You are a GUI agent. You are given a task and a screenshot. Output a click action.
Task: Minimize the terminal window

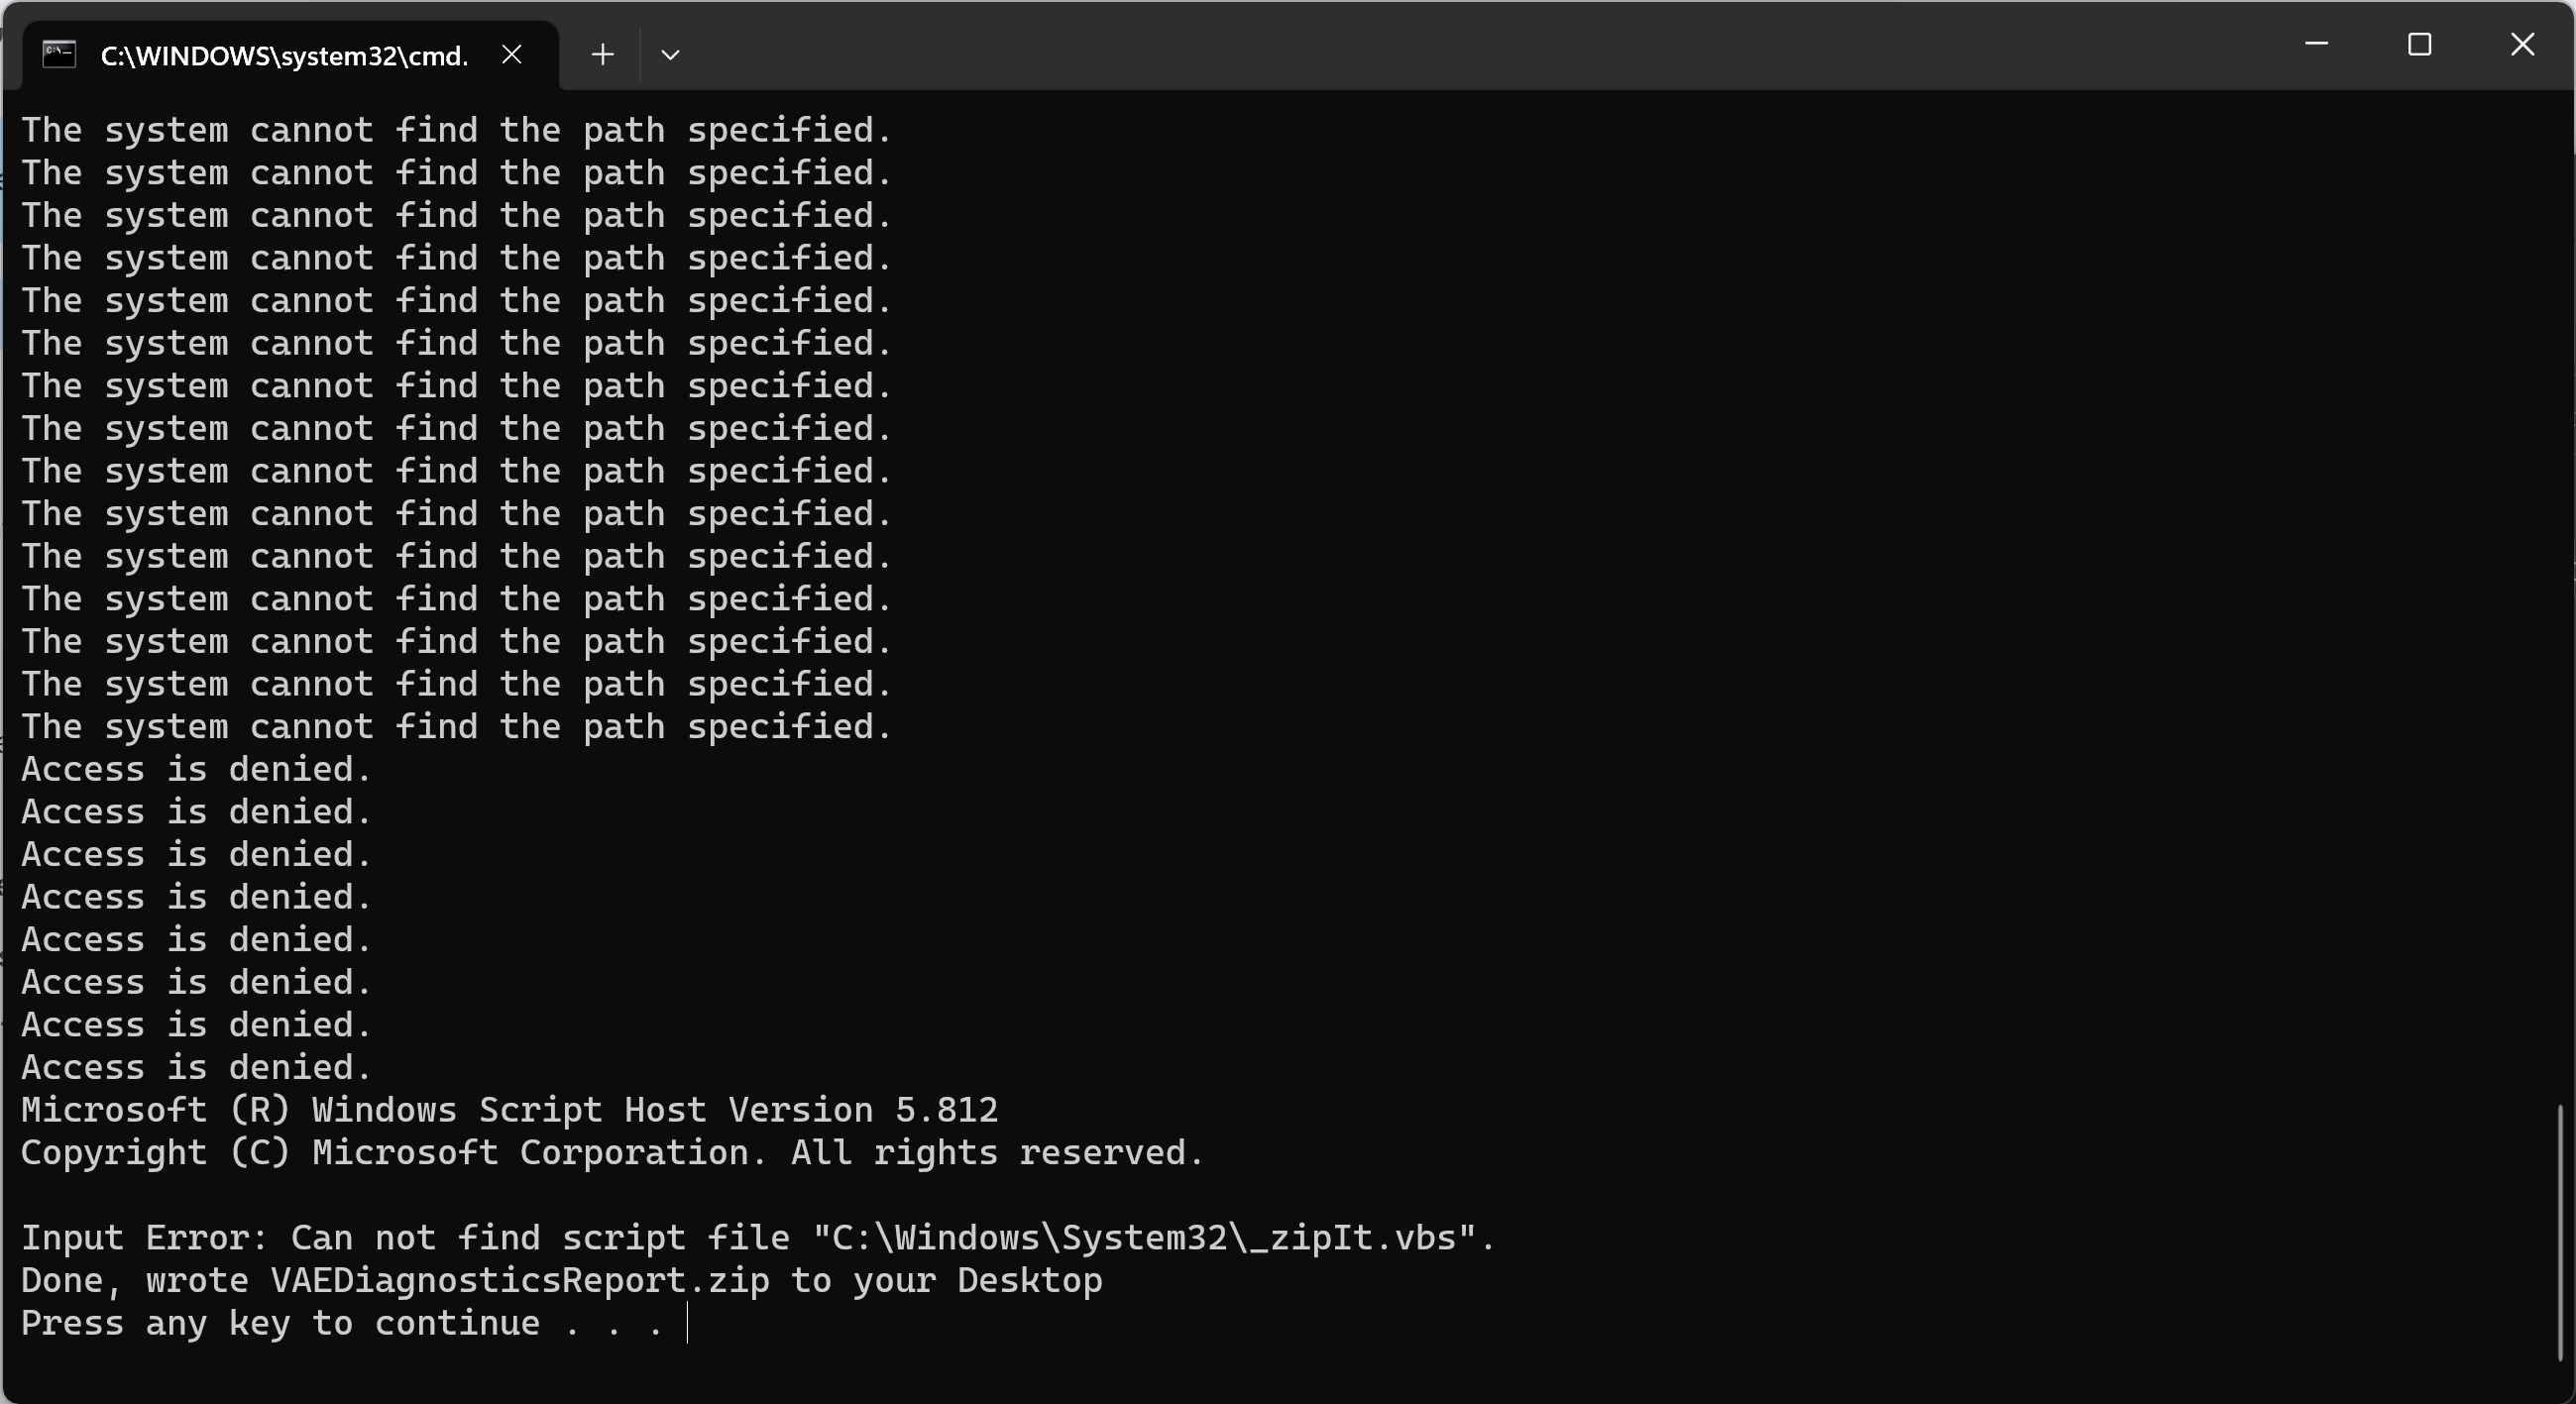point(2316,44)
